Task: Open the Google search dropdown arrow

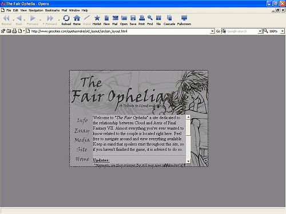Action: click(x=260, y=31)
